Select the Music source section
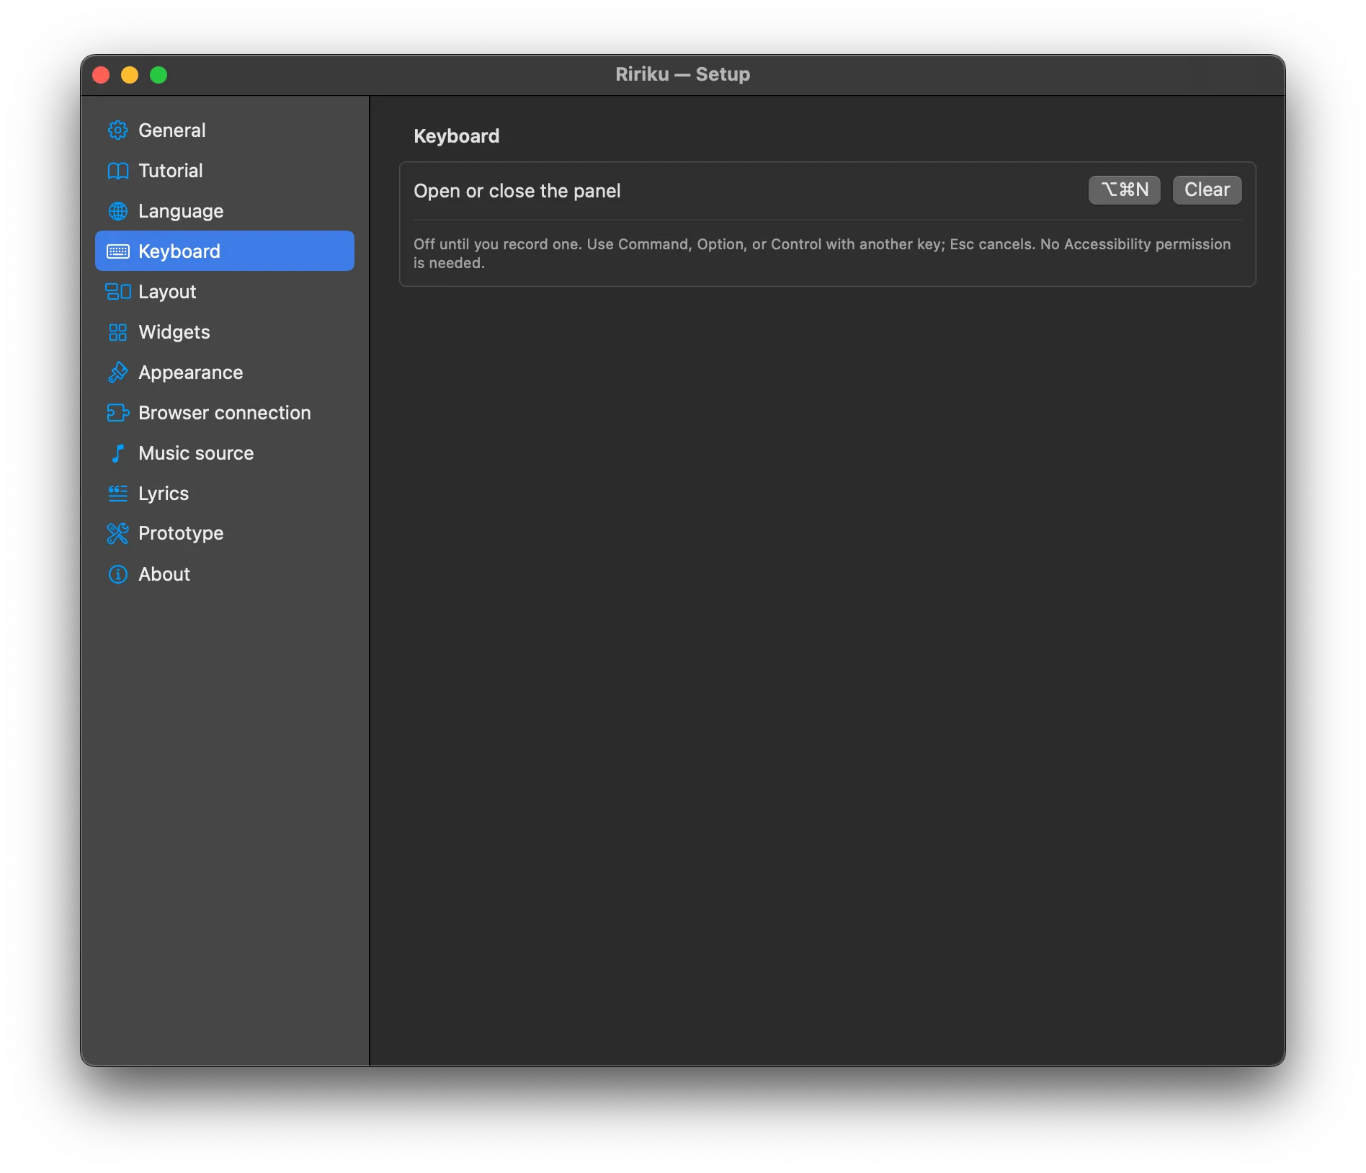The width and height of the screenshot is (1366, 1173). [225, 453]
